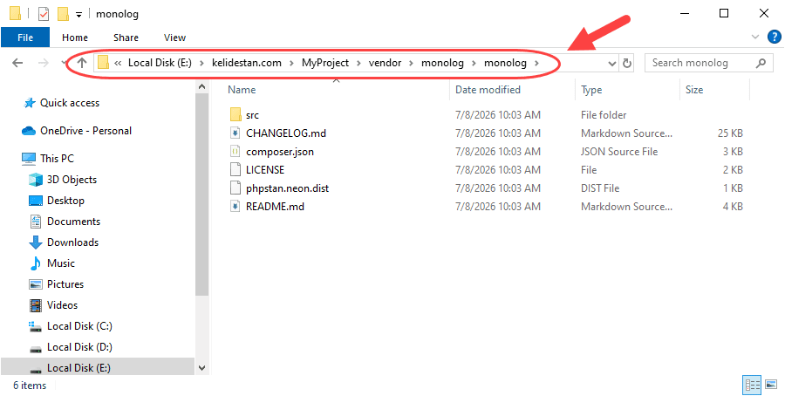The height and width of the screenshot is (396, 785).
Task: Select the CHANGELOG.md file icon
Action: point(235,133)
